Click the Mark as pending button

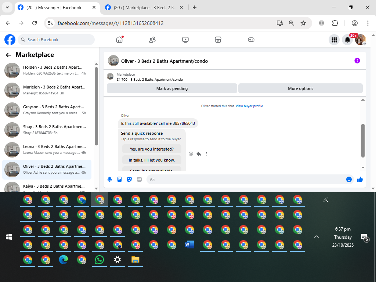click(172, 88)
